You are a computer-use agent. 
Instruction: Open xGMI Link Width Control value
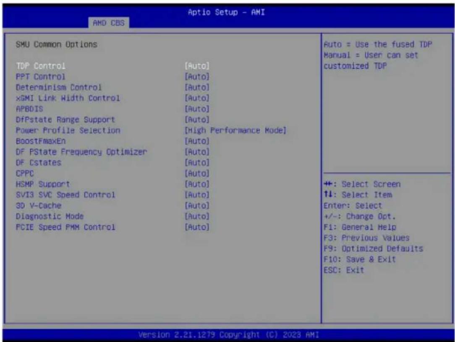(197, 98)
